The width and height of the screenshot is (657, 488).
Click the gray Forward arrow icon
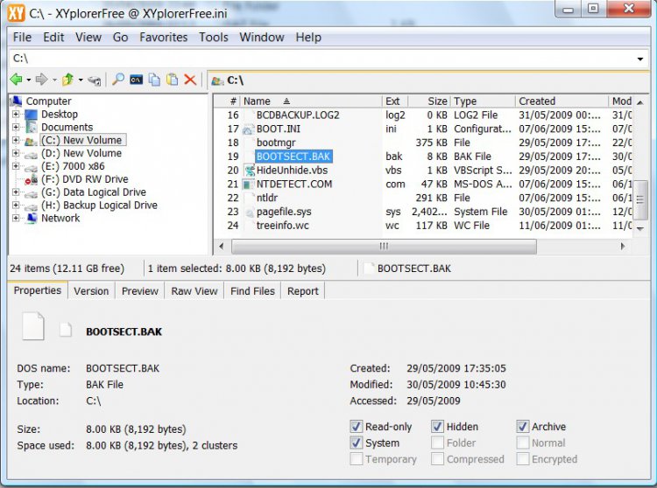click(41, 79)
